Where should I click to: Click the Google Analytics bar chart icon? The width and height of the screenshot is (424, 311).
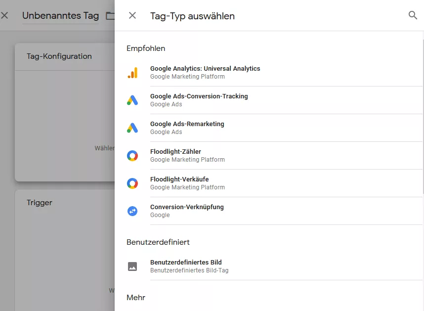pyautogui.click(x=132, y=73)
